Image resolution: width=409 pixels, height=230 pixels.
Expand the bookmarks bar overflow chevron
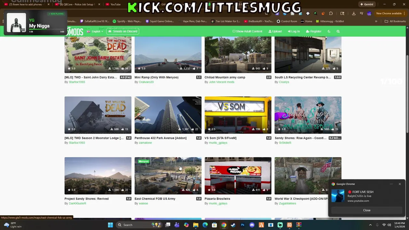coord(376,21)
